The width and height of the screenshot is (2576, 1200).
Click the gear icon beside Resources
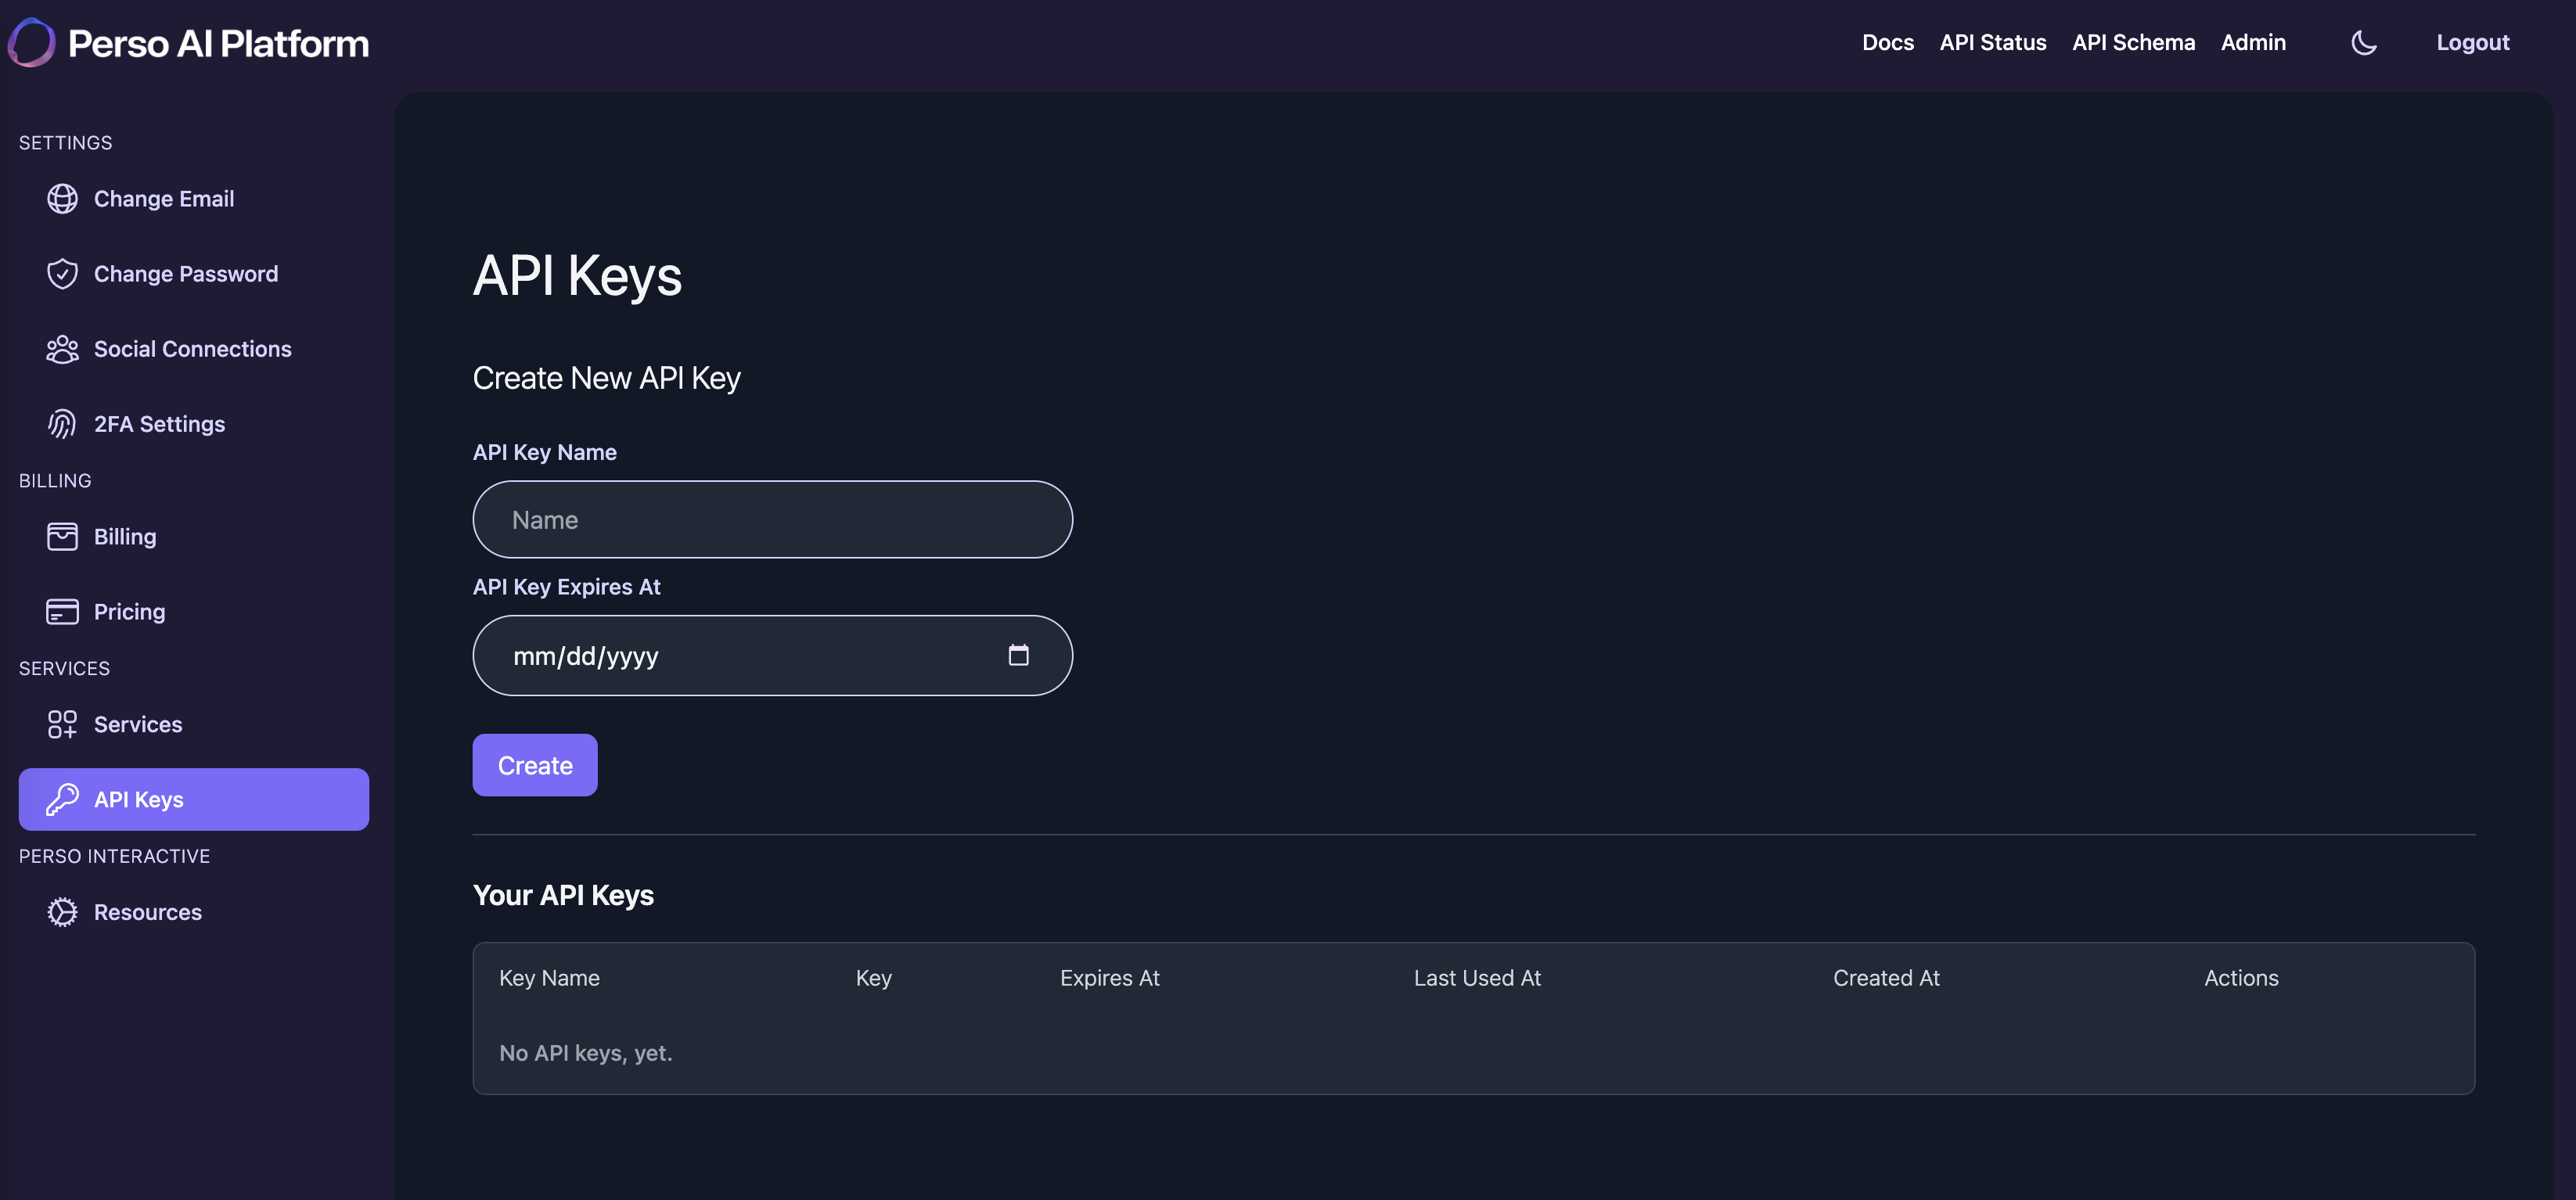(62, 912)
